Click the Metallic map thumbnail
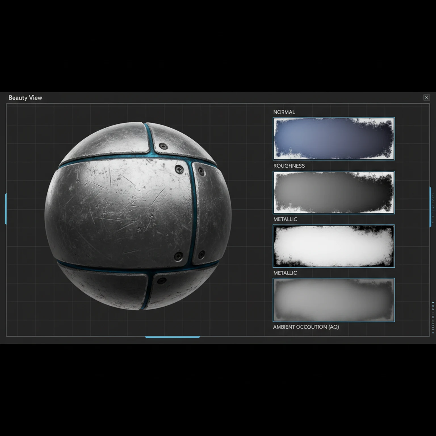Image resolution: width=436 pixels, height=436 pixels. click(x=333, y=246)
